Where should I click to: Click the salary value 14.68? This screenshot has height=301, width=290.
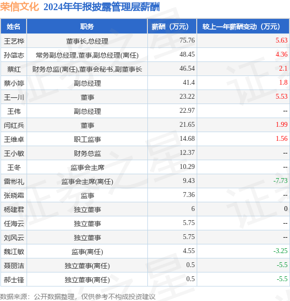[x=187, y=138]
